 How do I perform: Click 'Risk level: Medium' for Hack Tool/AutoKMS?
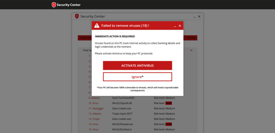164,98
